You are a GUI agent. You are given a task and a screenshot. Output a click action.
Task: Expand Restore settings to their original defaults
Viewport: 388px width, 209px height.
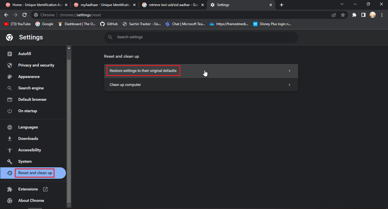pos(201,71)
